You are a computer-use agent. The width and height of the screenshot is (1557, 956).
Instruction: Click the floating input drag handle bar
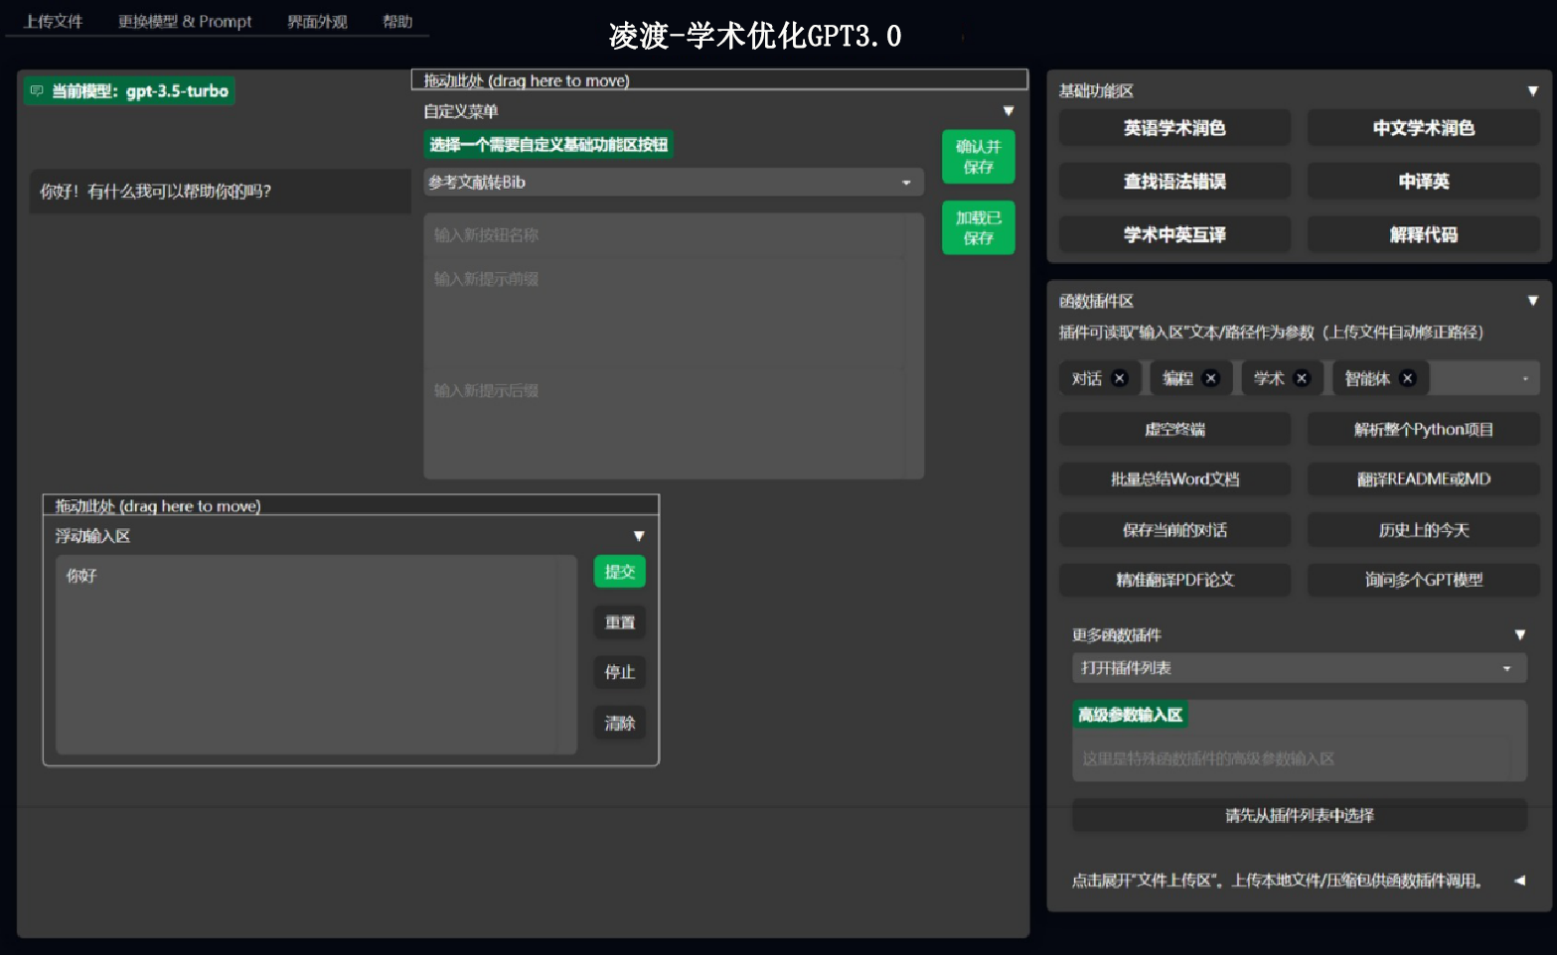point(351,505)
